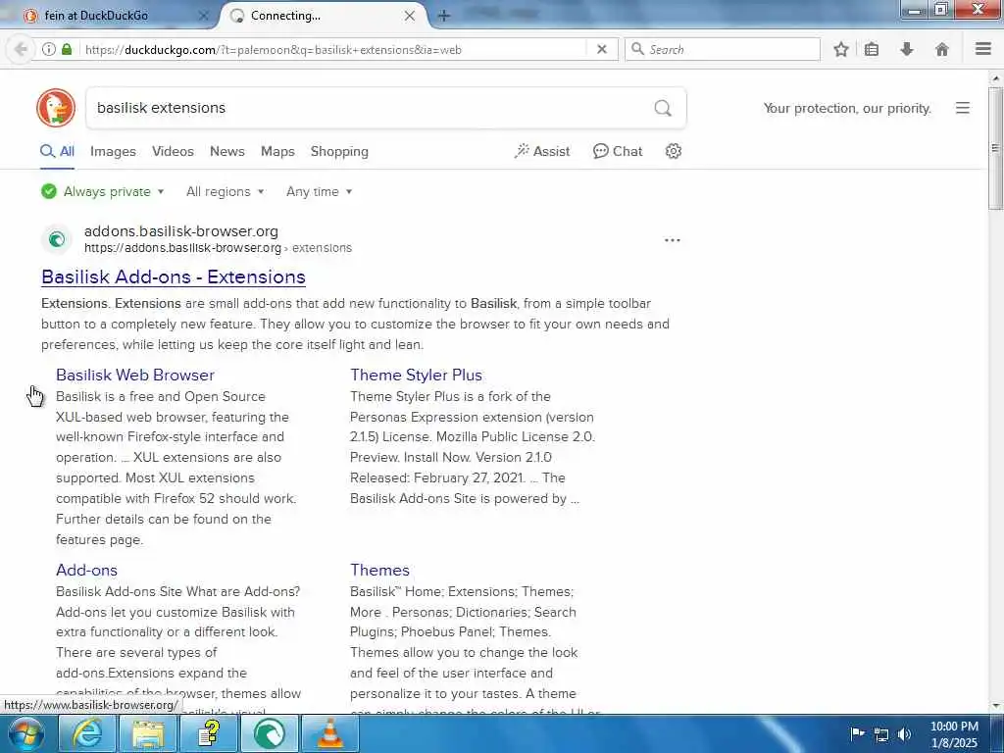Image resolution: width=1004 pixels, height=753 pixels.
Task: Open a new tab with plus button
Action: (444, 16)
